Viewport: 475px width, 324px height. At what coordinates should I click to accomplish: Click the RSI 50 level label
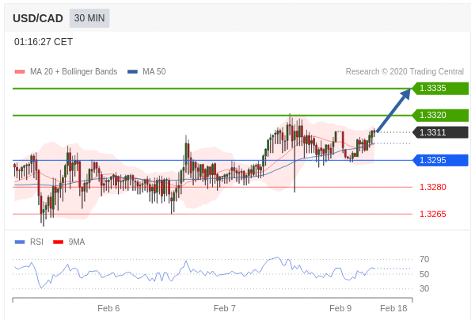coord(424,274)
